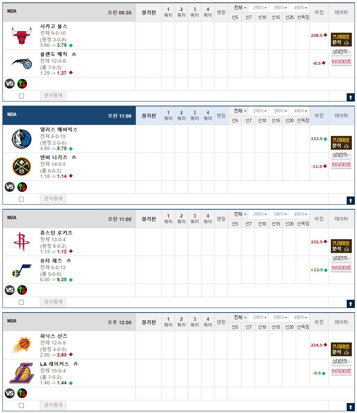The width and height of the screenshot is (357, 413).
Task: Open 전체 dropdown in the 09:30 game header
Action: tap(240, 8)
